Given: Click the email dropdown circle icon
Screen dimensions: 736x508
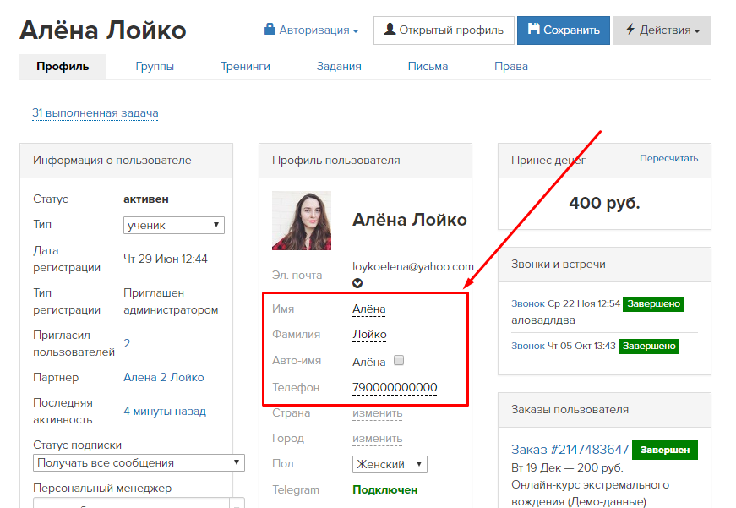Looking at the screenshot, I should tap(357, 283).
